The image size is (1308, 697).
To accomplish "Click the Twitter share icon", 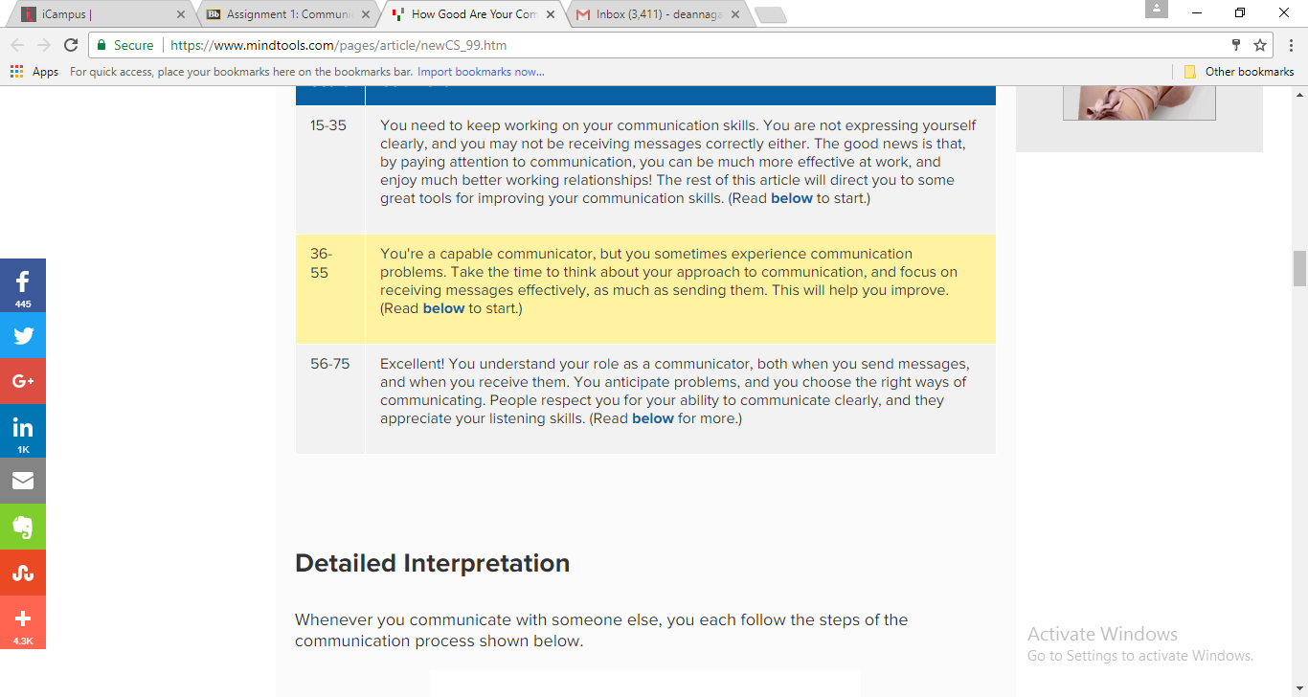I will click(x=23, y=335).
